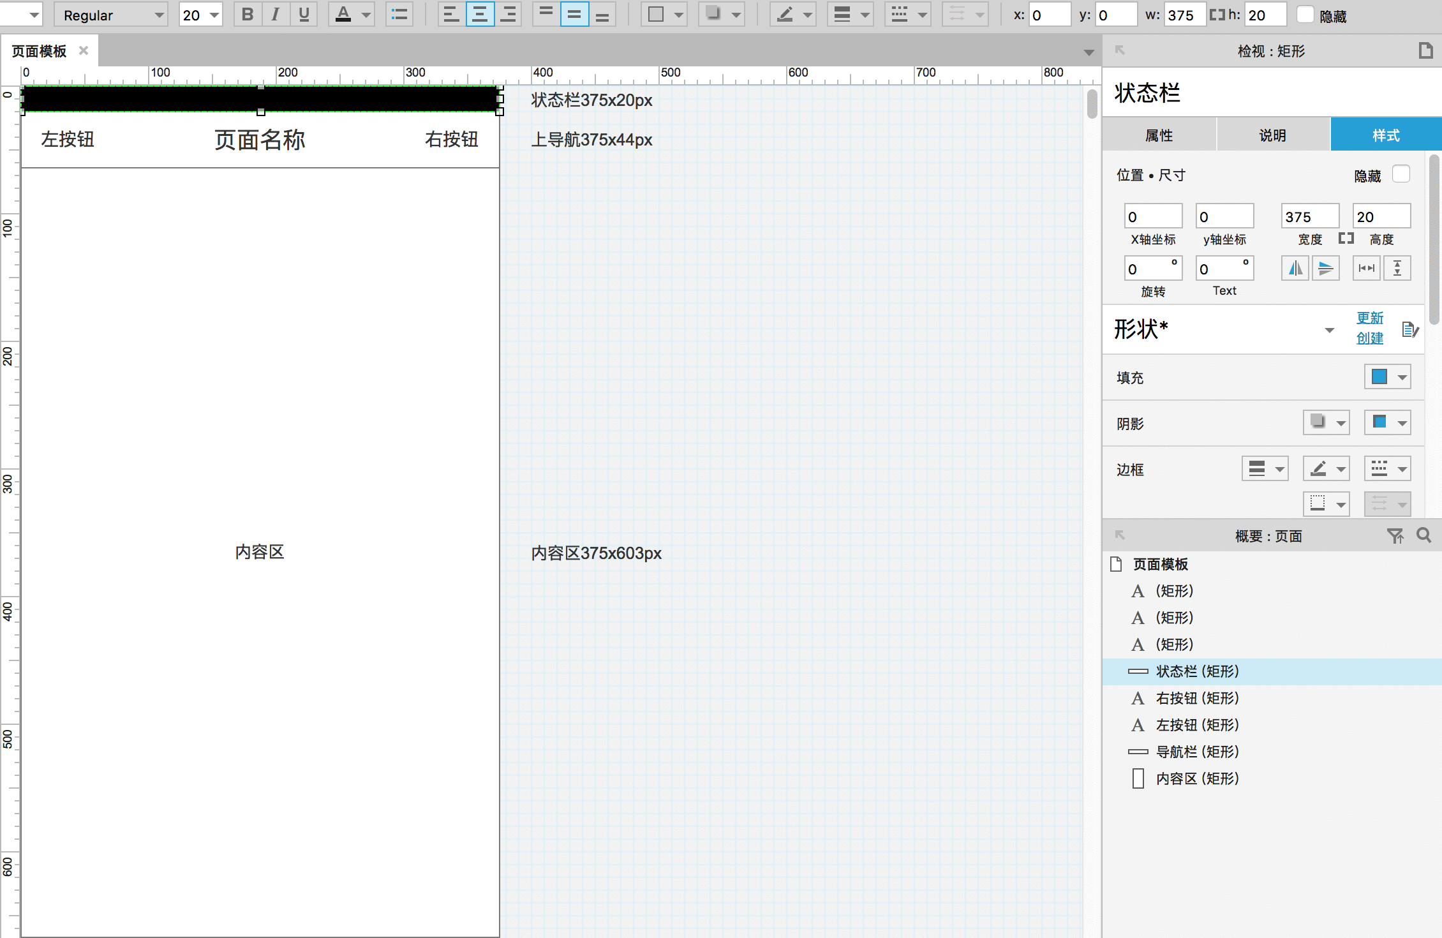Open 边框 line pattern dropdown in inspector

1387,468
